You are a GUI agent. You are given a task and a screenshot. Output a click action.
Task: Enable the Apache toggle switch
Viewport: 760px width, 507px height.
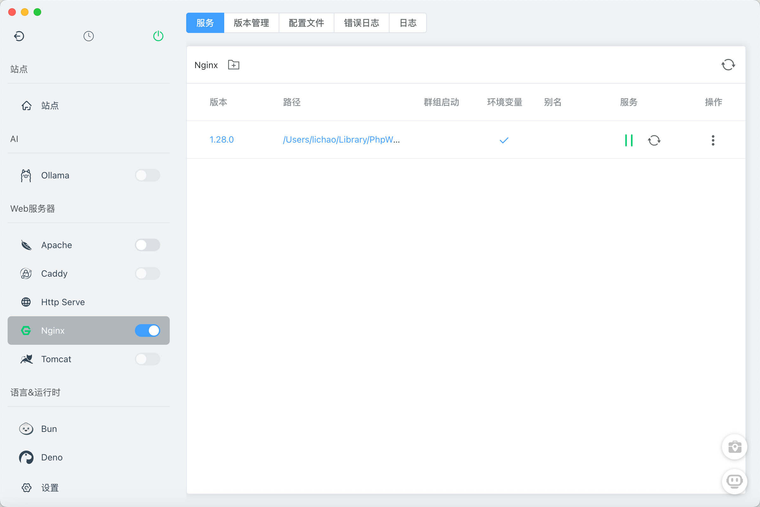click(x=147, y=245)
